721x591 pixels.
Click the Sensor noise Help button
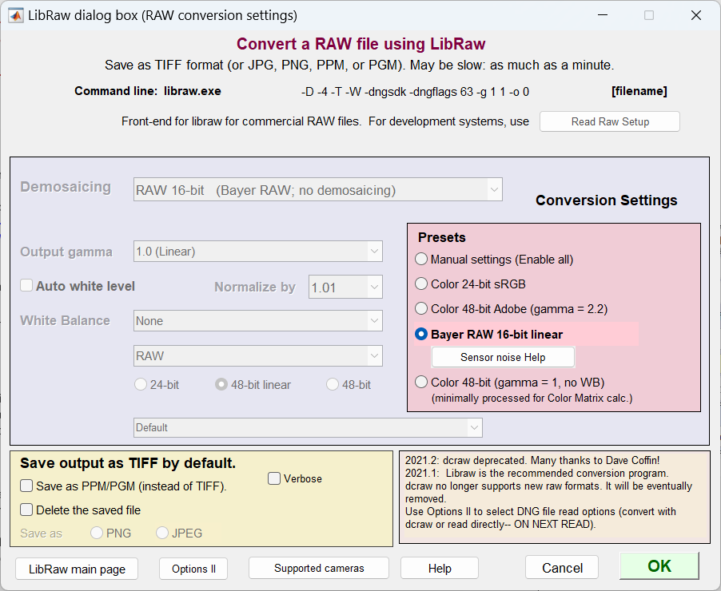coord(503,357)
